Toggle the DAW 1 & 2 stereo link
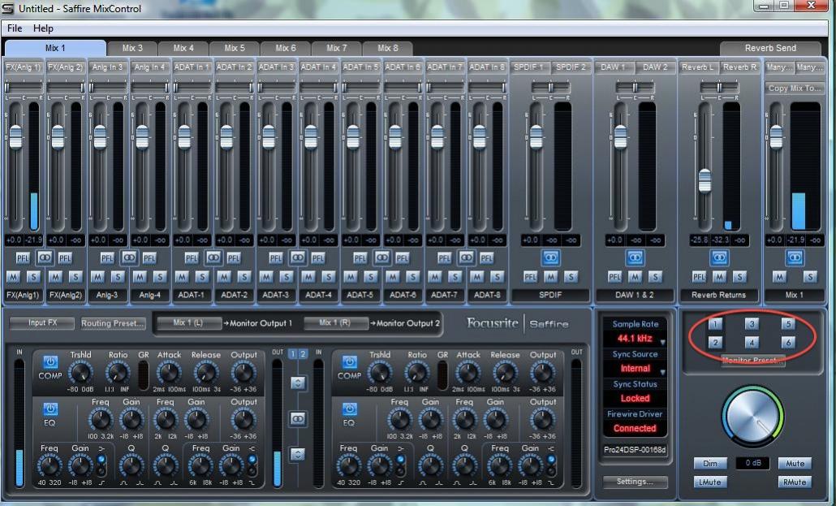Image resolution: width=836 pixels, height=506 pixels. click(x=635, y=257)
